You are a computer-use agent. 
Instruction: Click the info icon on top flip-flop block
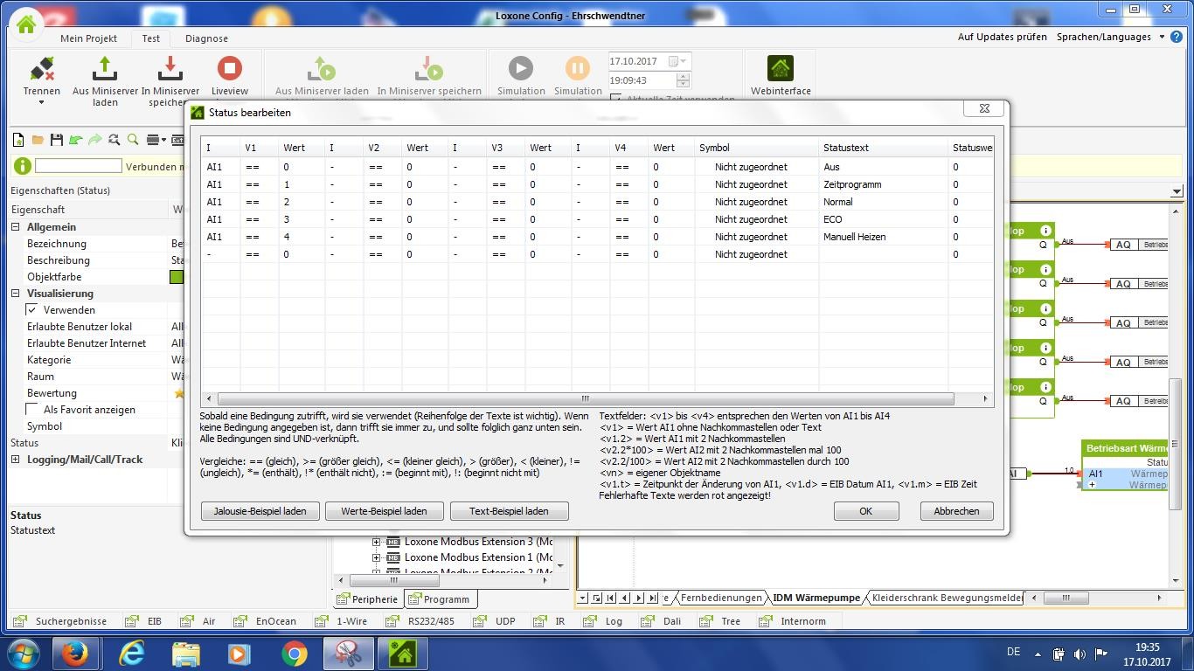(1045, 231)
